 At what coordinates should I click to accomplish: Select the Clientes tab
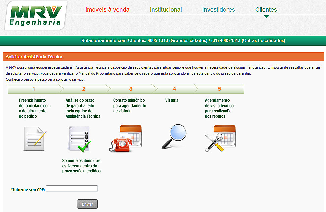(x=266, y=10)
